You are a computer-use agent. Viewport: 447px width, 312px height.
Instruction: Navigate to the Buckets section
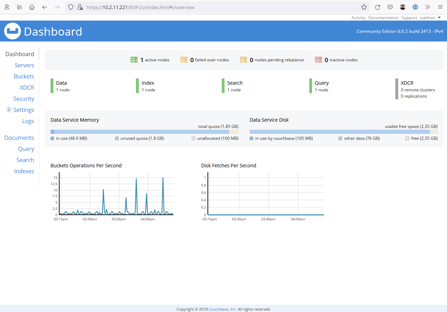[x=24, y=76]
